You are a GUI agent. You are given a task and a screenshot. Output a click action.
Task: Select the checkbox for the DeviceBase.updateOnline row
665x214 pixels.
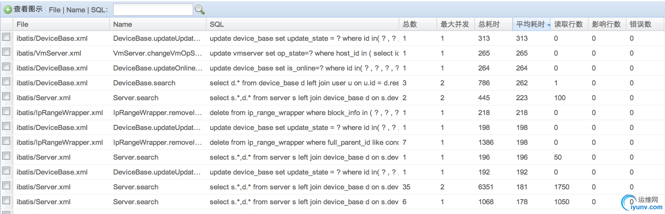[x=6, y=68]
